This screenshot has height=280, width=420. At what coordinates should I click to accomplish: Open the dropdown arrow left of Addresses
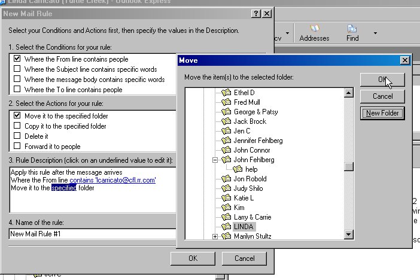[287, 34]
